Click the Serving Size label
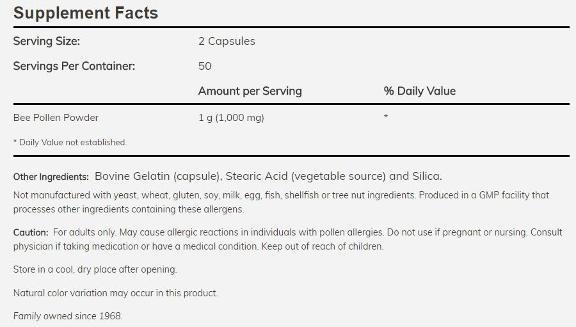This screenshot has height=327, width=576. pos(47,41)
